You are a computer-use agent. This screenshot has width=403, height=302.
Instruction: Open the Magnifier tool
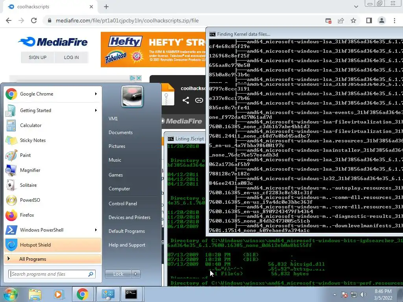point(53,170)
